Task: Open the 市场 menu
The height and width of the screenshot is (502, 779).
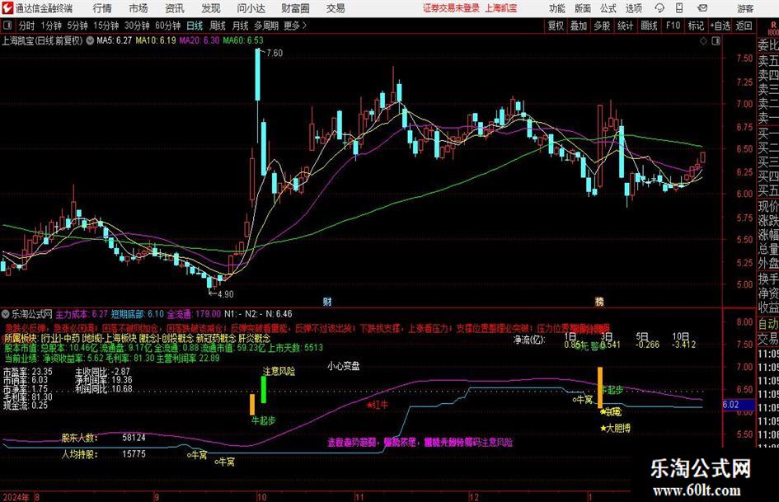Action: [x=138, y=8]
